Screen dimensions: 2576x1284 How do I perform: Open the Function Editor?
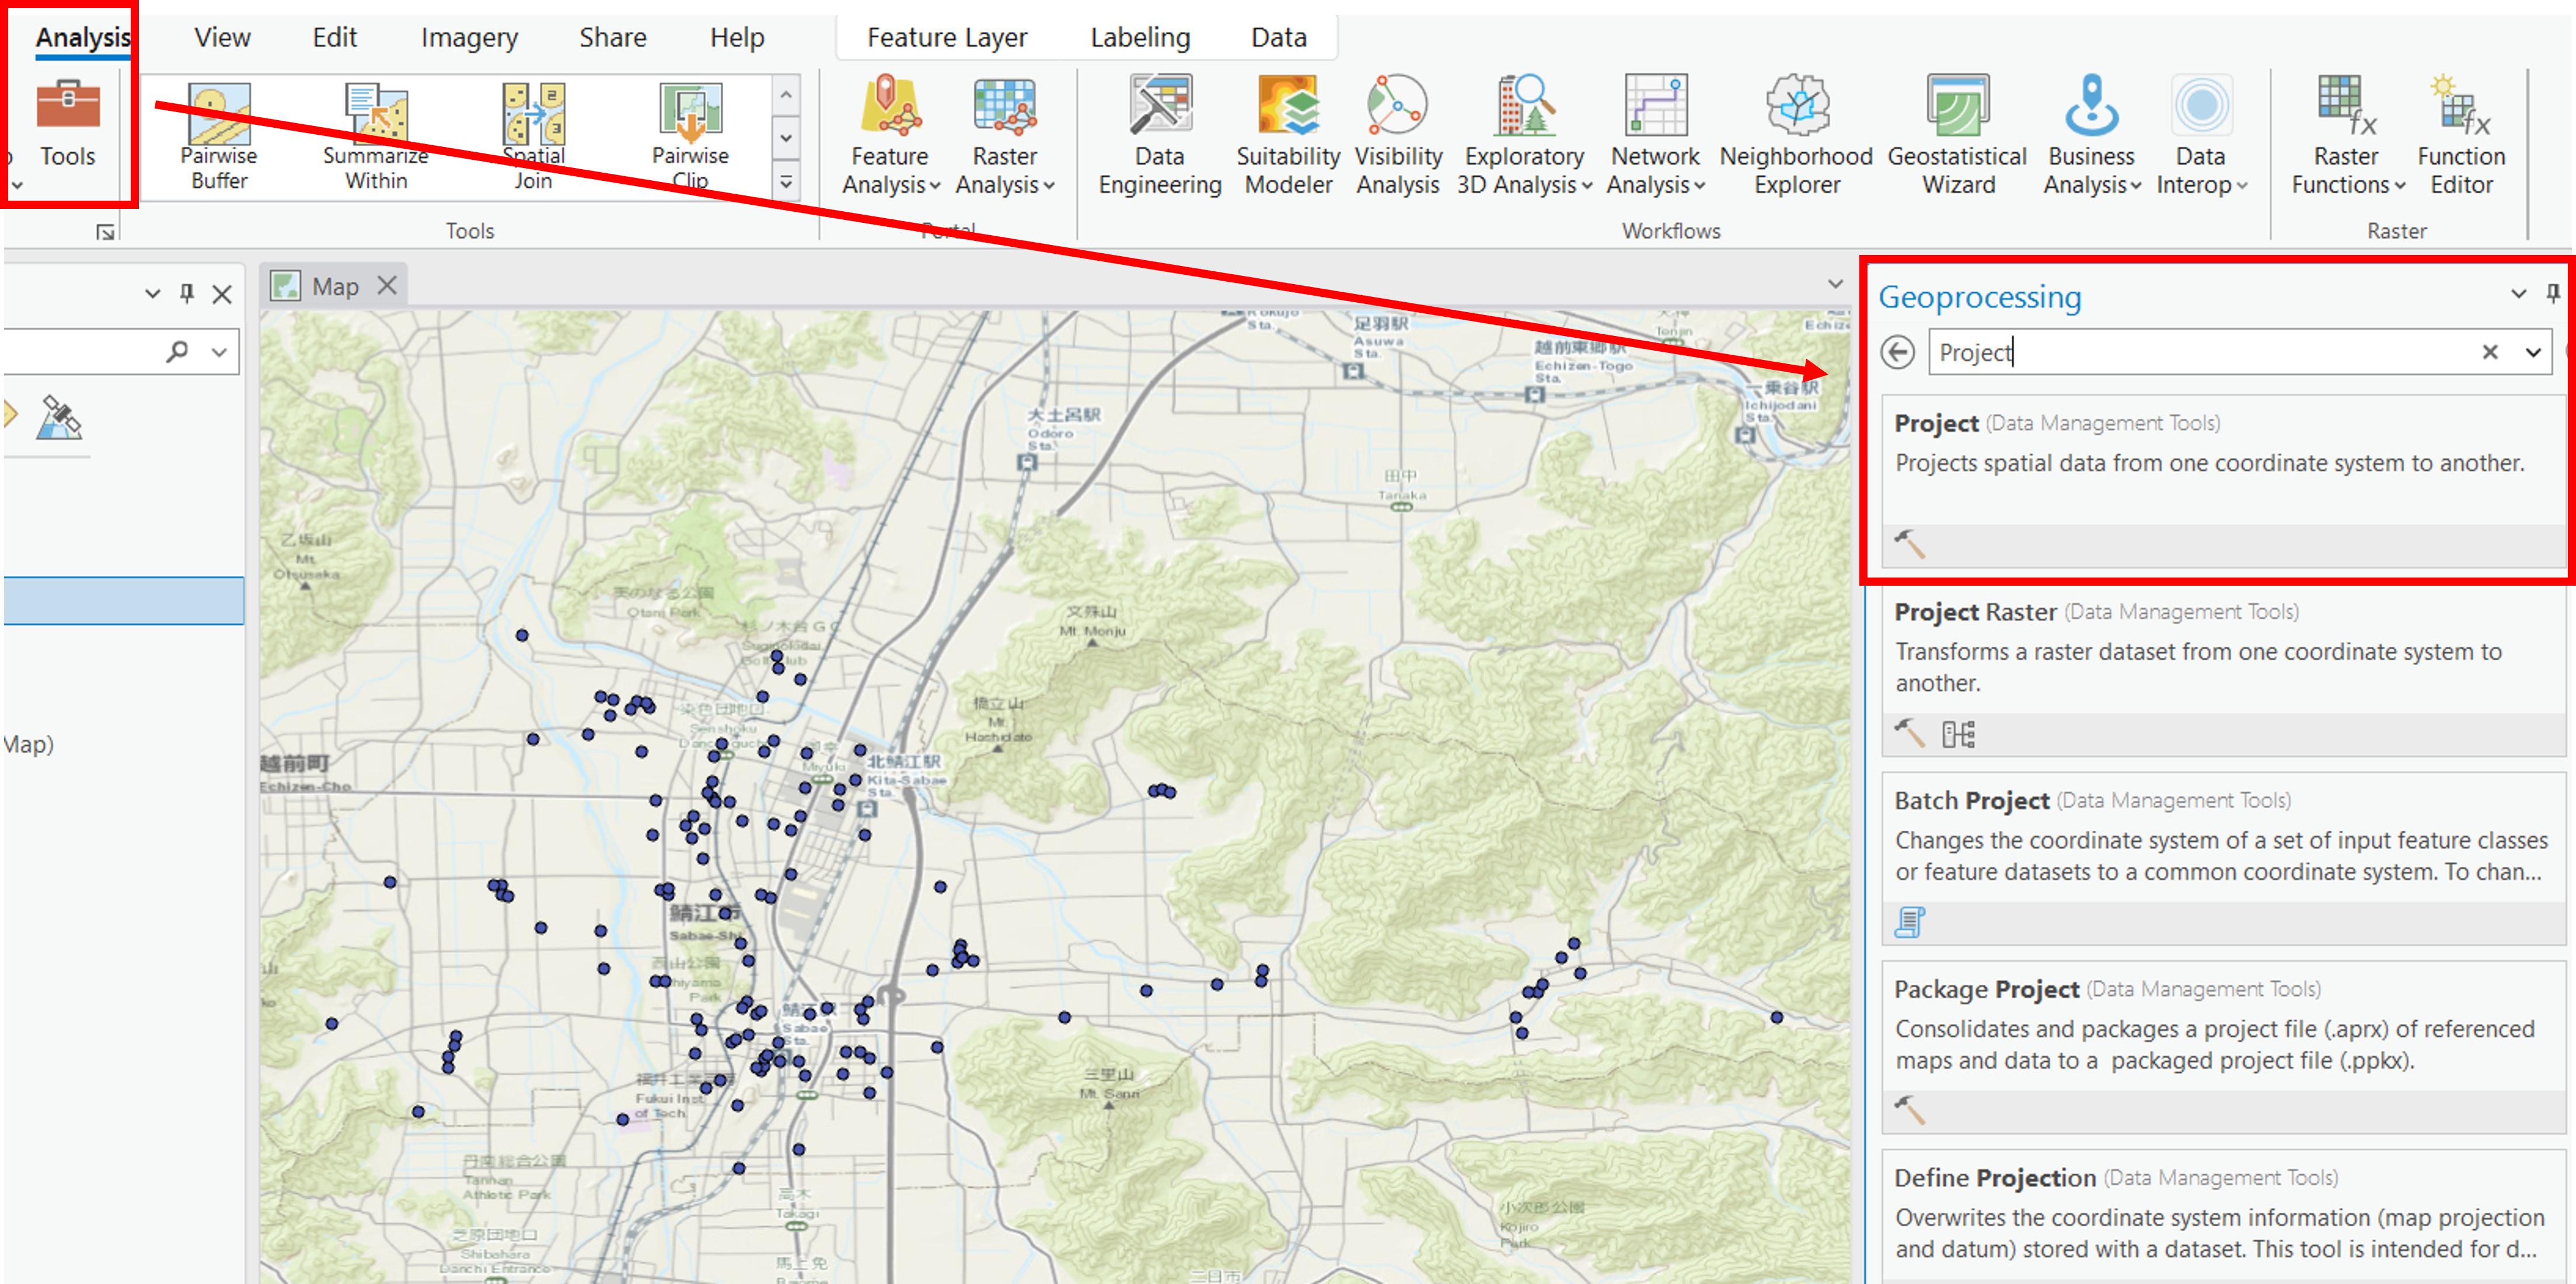(x=2461, y=135)
